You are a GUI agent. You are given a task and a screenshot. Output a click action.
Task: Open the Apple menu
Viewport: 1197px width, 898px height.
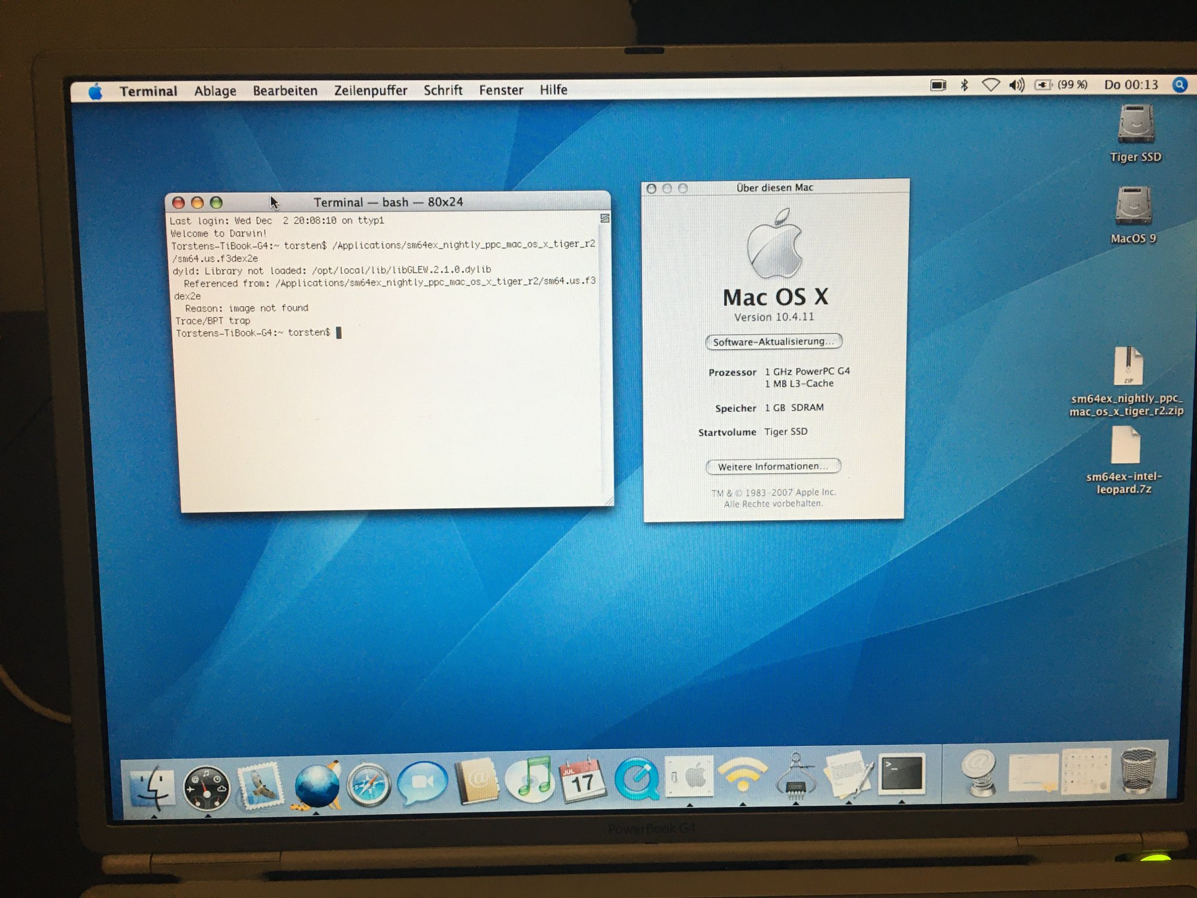coord(95,92)
